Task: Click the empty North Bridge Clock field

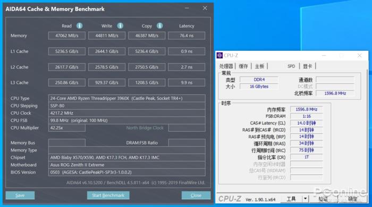Action: (187, 128)
